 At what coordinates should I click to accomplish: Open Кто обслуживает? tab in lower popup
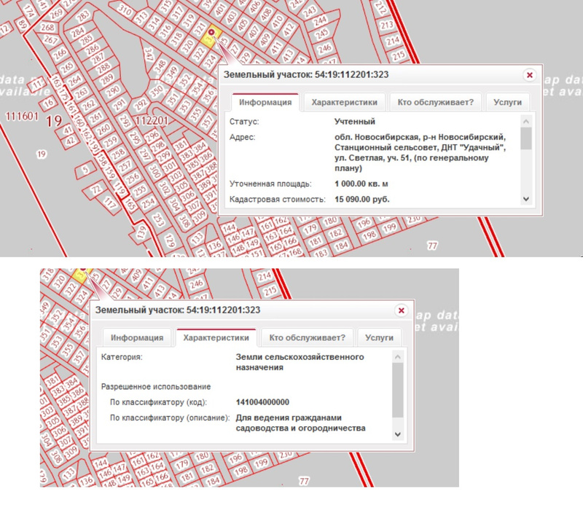[307, 337]
